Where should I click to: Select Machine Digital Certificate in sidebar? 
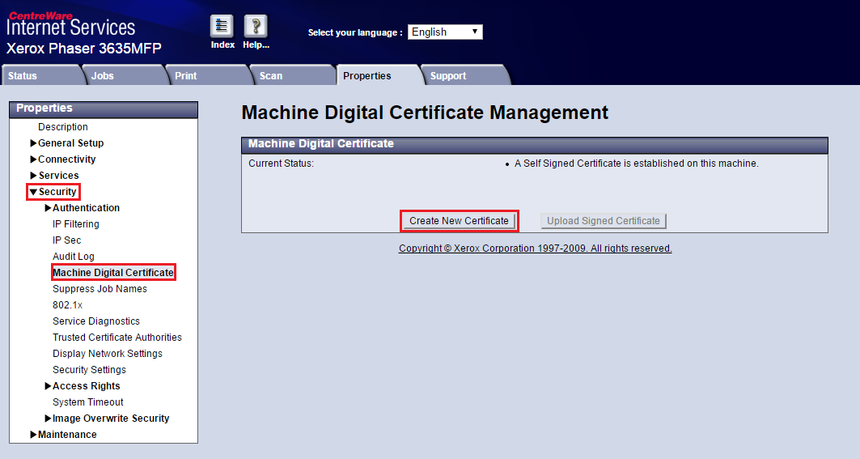113,273
